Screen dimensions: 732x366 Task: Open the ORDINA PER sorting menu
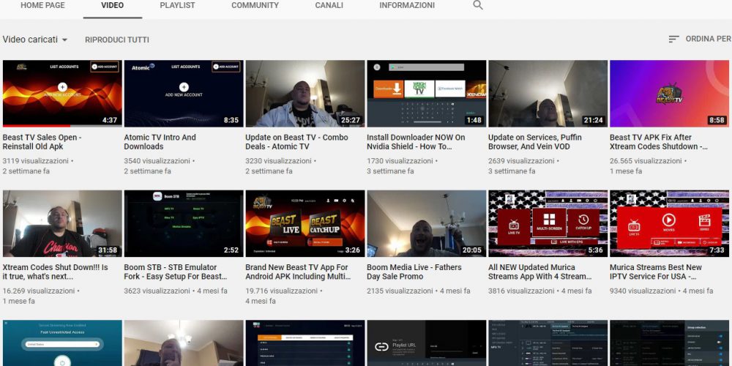pos(699,40)
